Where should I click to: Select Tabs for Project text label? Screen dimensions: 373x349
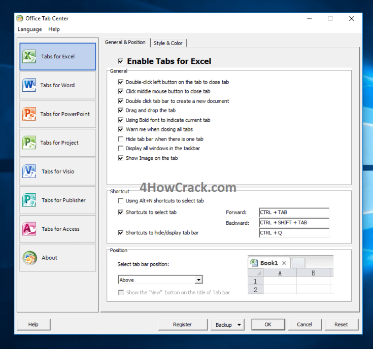tap(59, 143)
